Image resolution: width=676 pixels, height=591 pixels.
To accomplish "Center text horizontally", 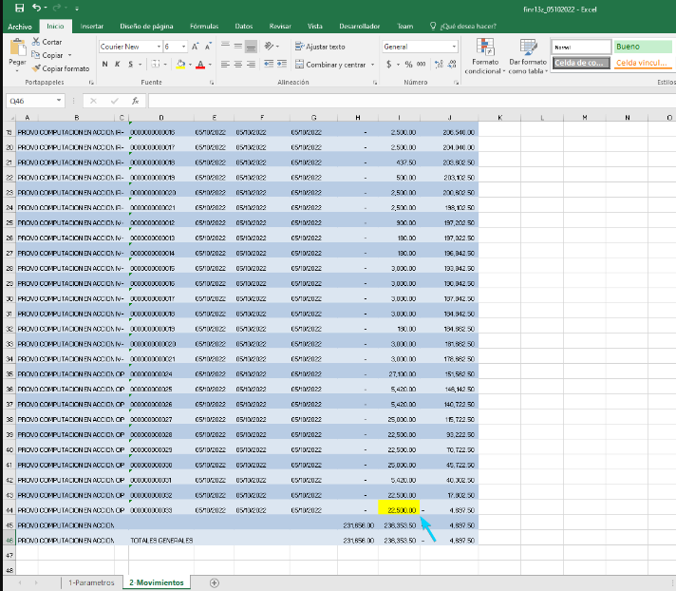I will tap(238, 65).
